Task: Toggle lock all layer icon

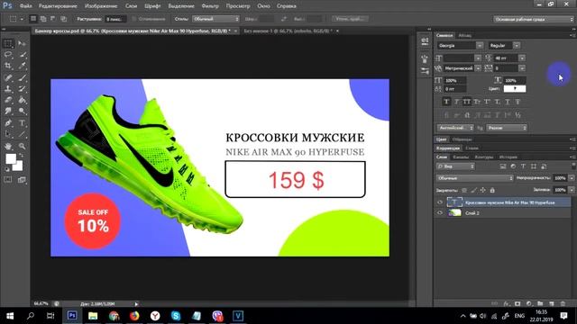Action: 492,190
